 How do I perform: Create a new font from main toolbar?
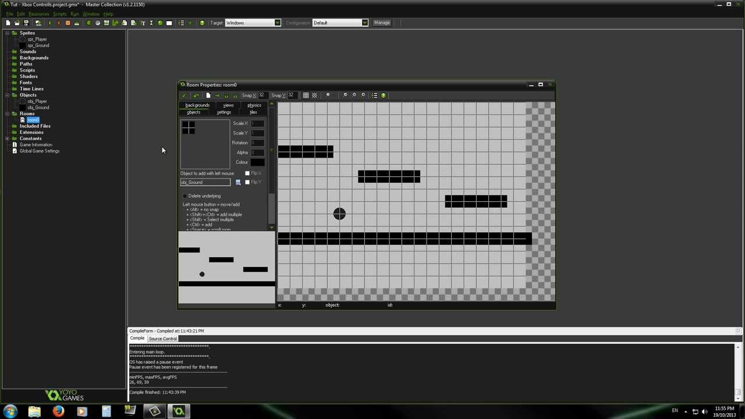click(143, 23)
